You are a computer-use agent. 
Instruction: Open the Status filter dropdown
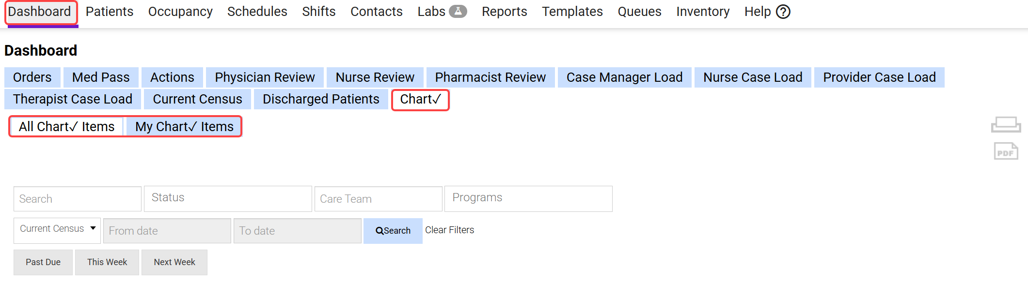(228, 198)
